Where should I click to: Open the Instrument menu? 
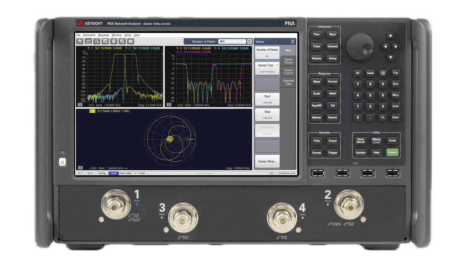click(89, 35)
